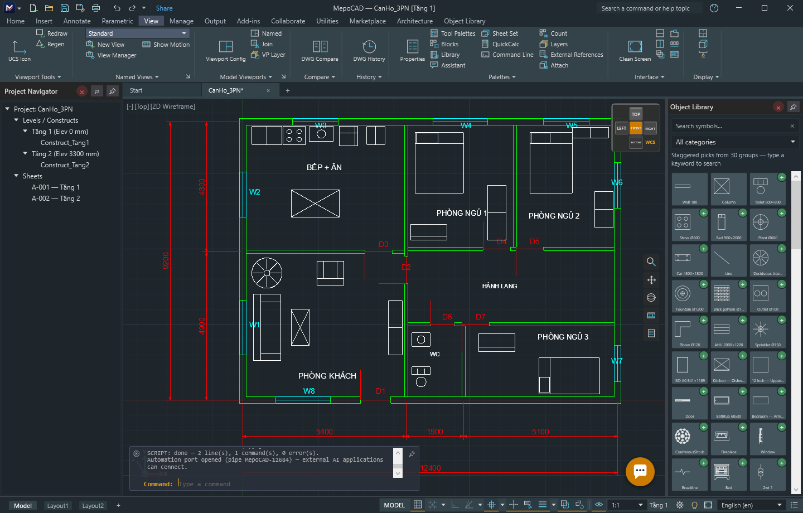This screenshot has height=513, width=803.
Task: Toggle lineweight display in status bar
Action: (x=543, y=505)
